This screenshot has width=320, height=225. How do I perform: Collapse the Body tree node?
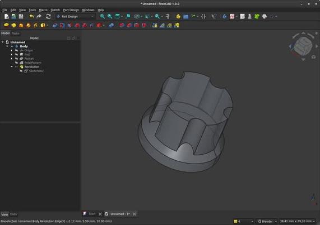(x=7, y=46)
